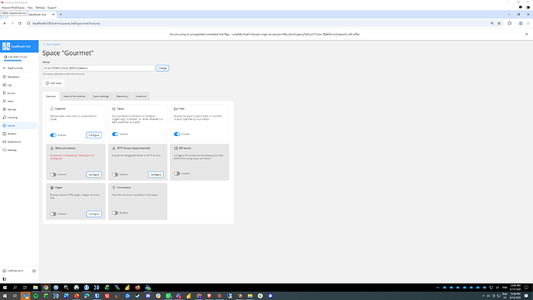Screen dimensions: 533x300
Task: Click the API server card icon
Action: pyautogui.click(x=176, y=148)
